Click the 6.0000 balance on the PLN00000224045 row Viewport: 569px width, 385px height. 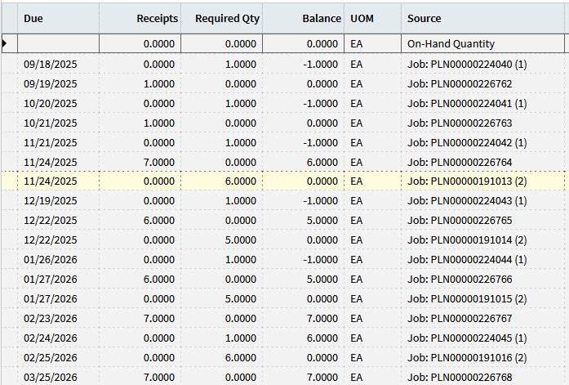point(304,338)
